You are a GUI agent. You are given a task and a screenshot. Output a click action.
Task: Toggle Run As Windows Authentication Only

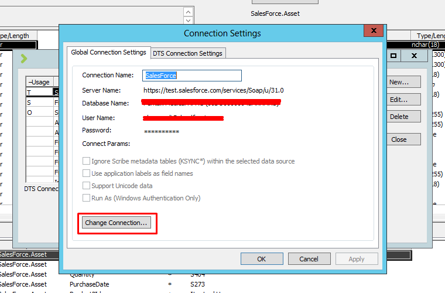click(x=86, y=198)
